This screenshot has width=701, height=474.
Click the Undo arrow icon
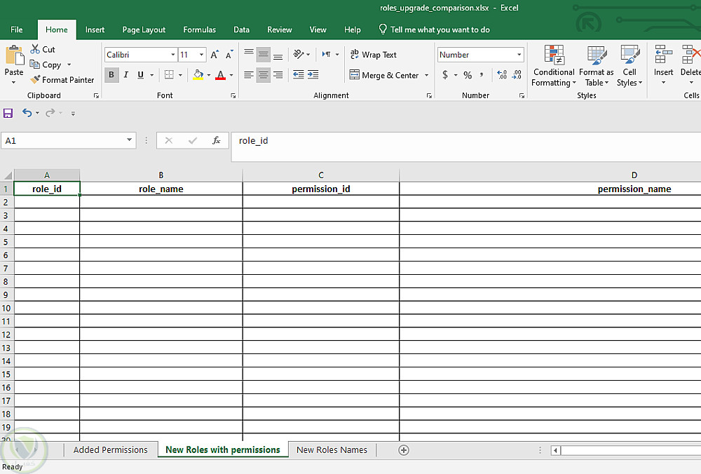click(x=27, y=113)
